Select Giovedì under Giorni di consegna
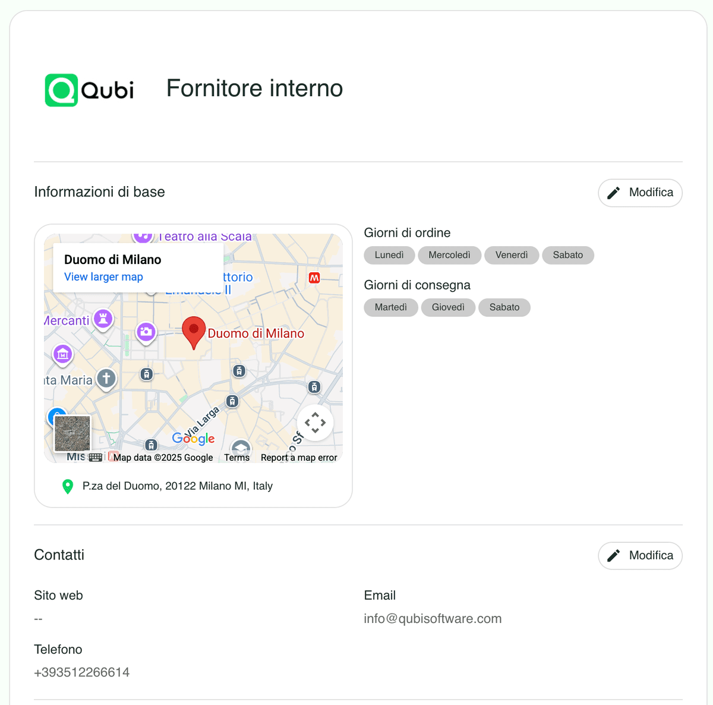Image resolution: width=713 pixels, height=705 pixels. [x=448, y=307]
